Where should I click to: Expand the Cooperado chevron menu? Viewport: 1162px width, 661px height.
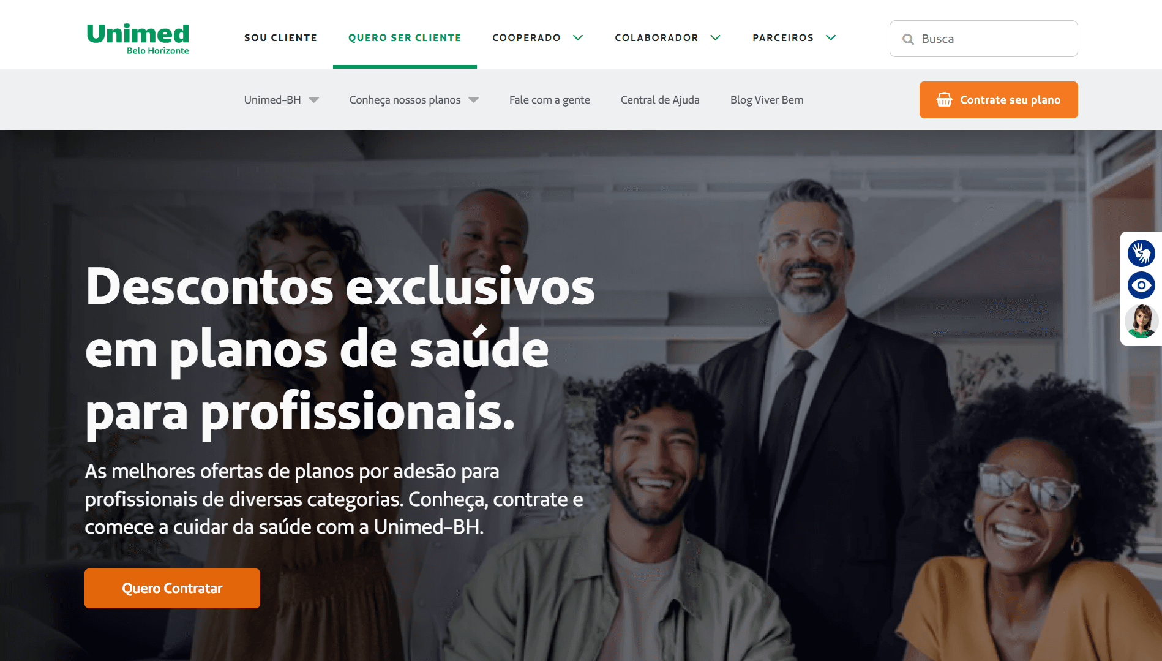coord(578,38)
